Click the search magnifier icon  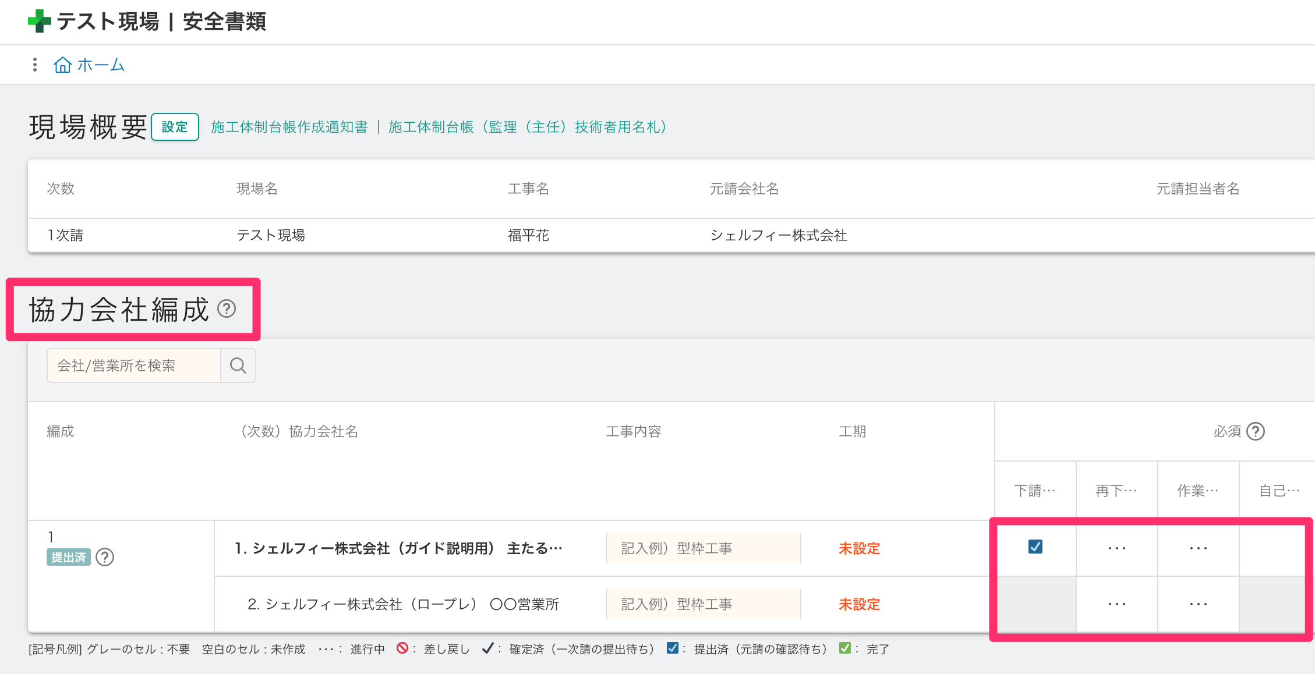(x=238, y=366)
